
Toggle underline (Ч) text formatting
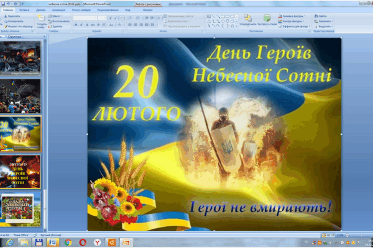click(x=87, y=25)
